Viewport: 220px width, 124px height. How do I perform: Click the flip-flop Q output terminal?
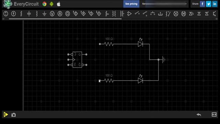pyautogui.click(x=86, y=54)
